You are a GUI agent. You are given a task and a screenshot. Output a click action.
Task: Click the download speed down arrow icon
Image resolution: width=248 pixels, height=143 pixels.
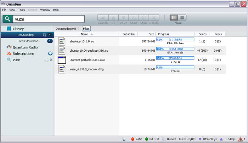[200, 139]
